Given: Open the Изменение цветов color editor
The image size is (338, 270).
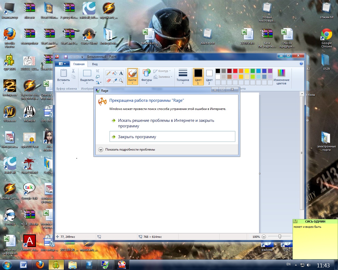Looking at the screenshot, I should (x=281, y=77).
